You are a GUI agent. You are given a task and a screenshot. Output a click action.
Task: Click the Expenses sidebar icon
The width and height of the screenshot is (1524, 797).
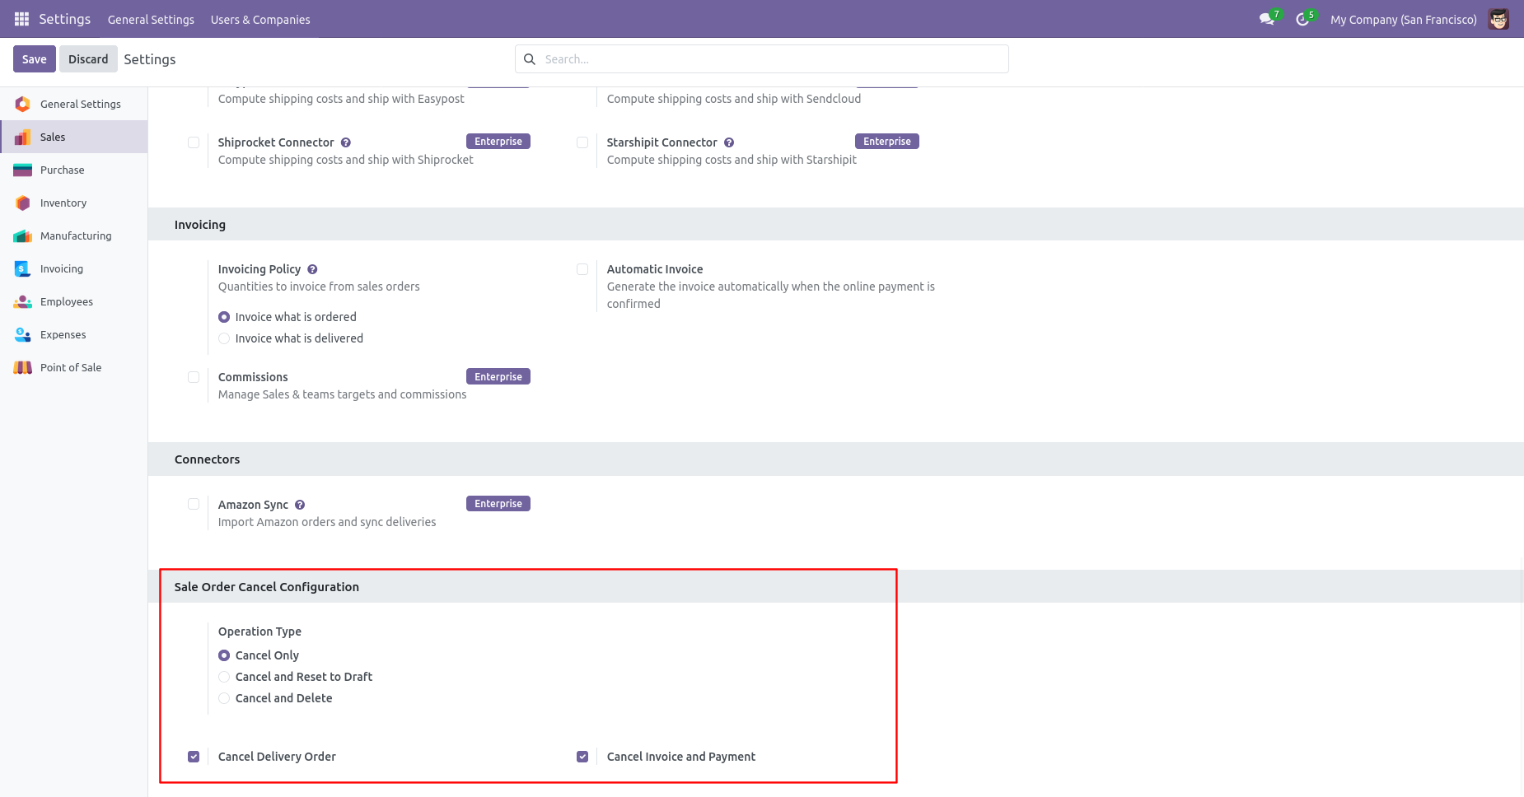tap(23, 334)
